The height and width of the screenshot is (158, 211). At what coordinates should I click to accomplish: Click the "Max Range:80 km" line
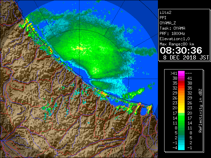tap(177, 44)
